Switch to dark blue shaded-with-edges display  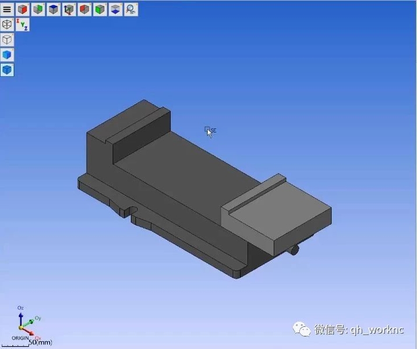pos(7,70)
